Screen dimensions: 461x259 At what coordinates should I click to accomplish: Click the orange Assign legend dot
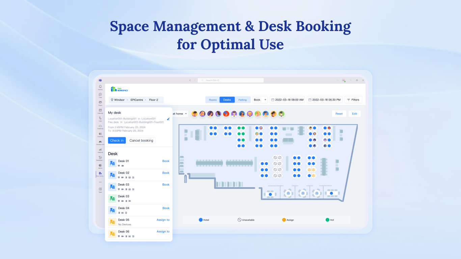(x=284, y=220)
